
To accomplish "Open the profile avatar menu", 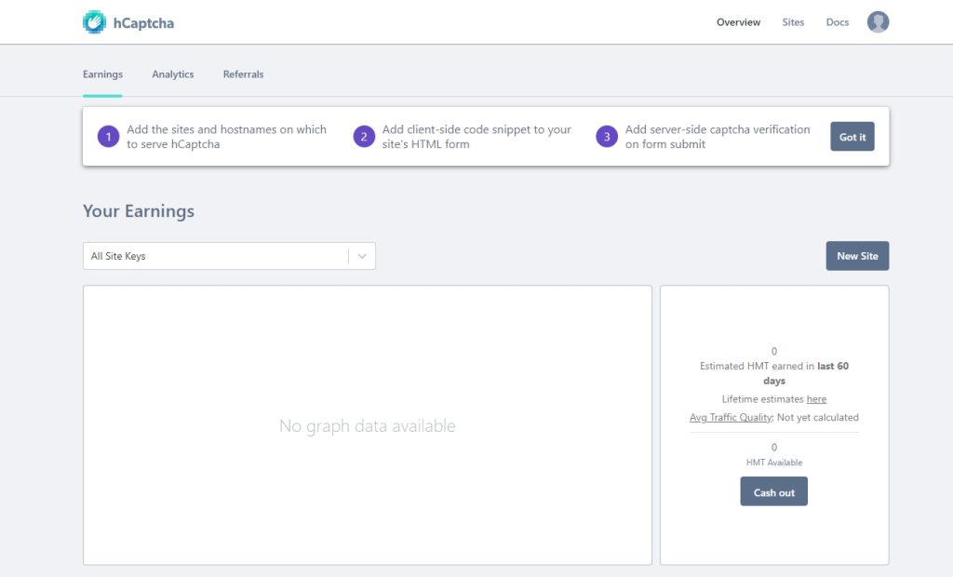I will click(878, 21).
